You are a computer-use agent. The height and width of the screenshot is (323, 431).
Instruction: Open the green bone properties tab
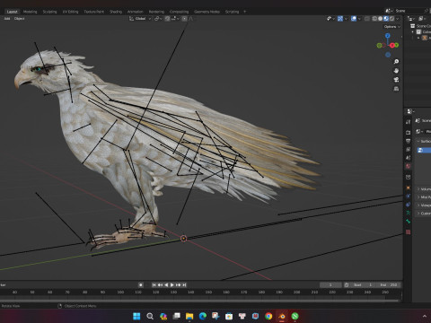click(x=408, y=222)
